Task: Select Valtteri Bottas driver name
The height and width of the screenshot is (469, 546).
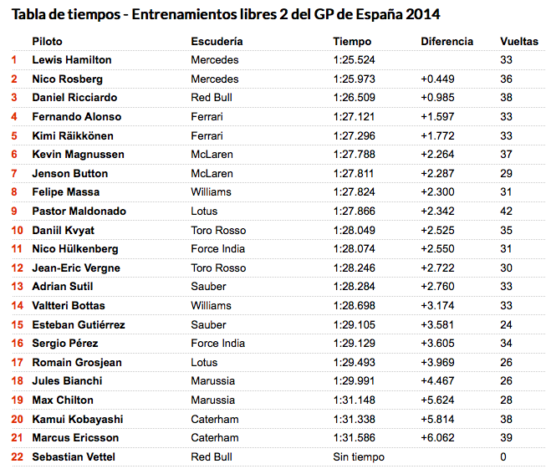Action: pyautogui.click(x=69, y=306)
